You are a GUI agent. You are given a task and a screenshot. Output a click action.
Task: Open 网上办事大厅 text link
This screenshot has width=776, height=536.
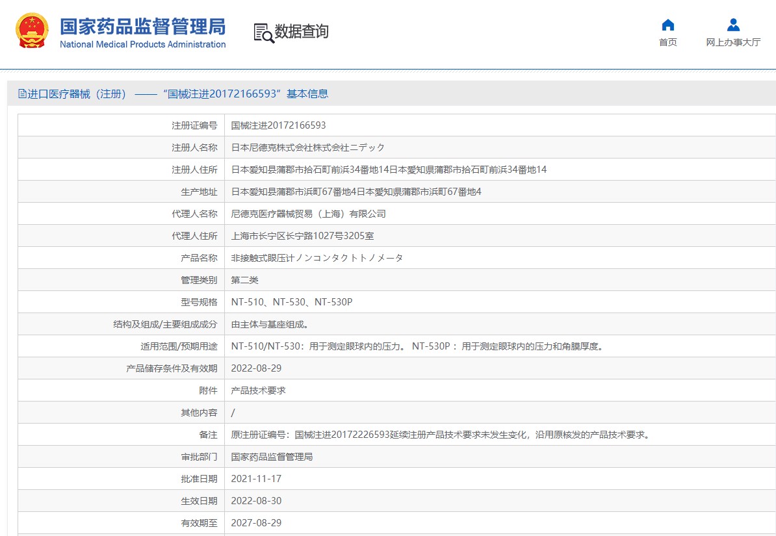point(733,43)
